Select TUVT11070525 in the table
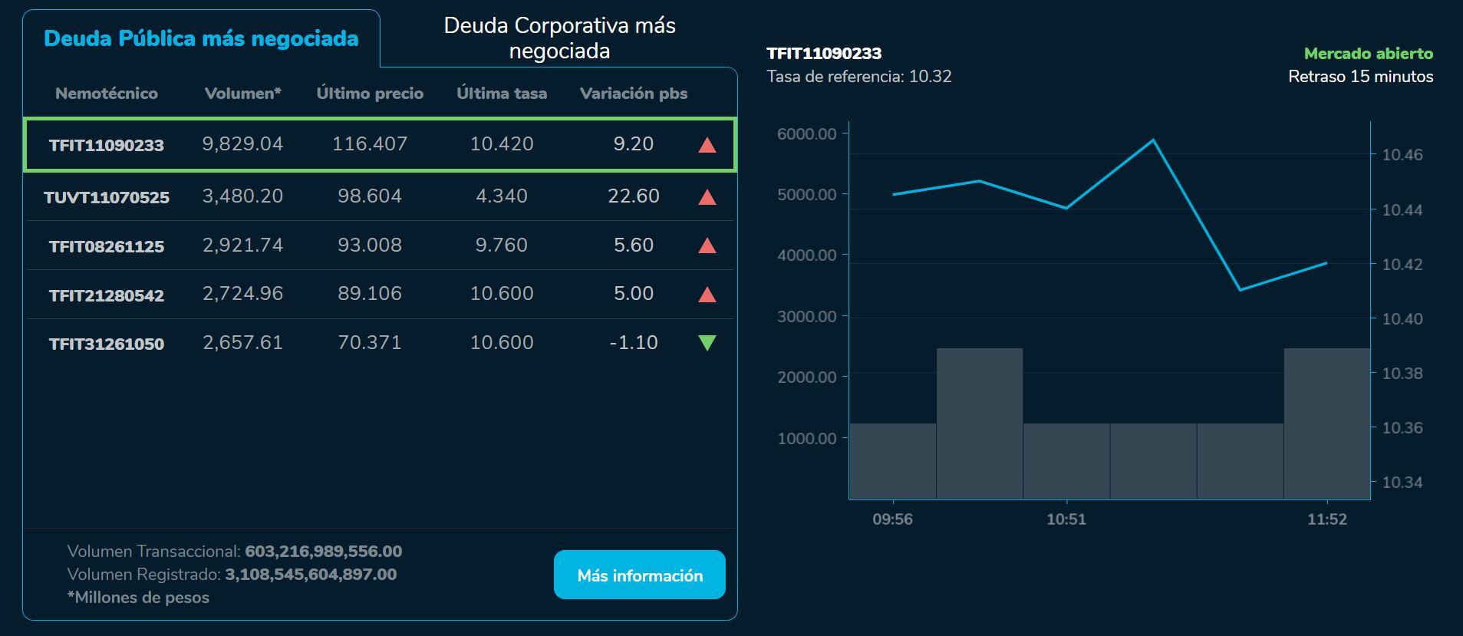1463x636 pixels. 107,197
